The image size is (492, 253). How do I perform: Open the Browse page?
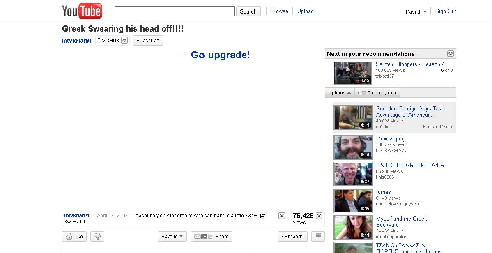coord(279,11)
